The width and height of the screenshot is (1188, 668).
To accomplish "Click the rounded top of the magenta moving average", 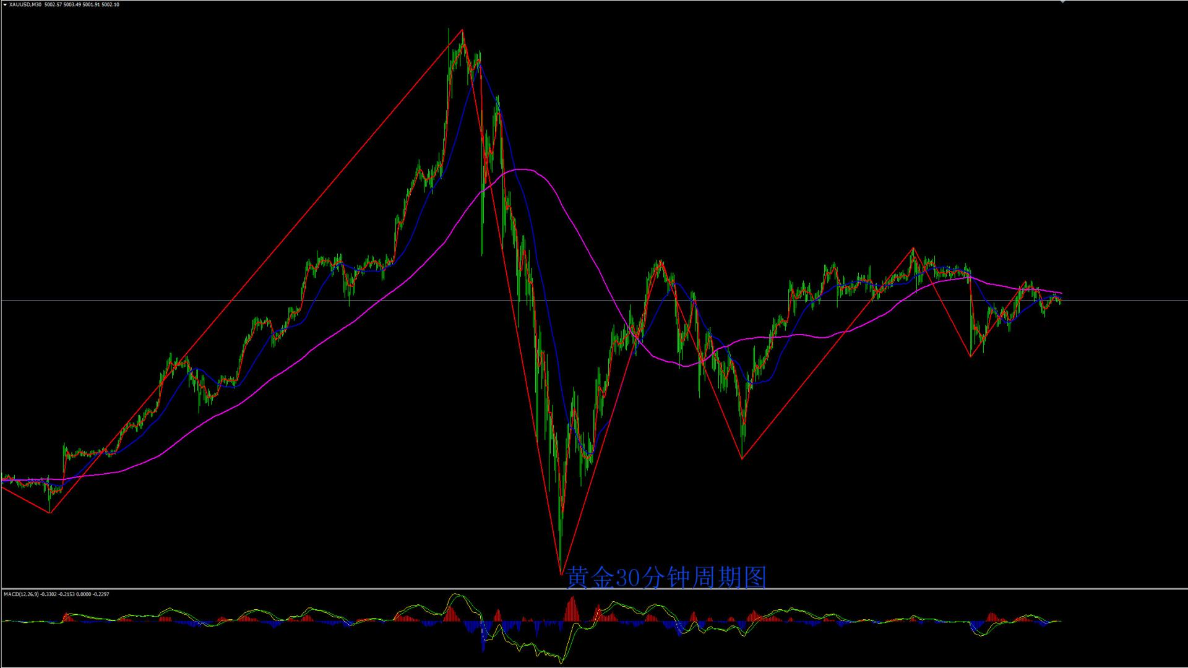I will click(x=523, y=169).
